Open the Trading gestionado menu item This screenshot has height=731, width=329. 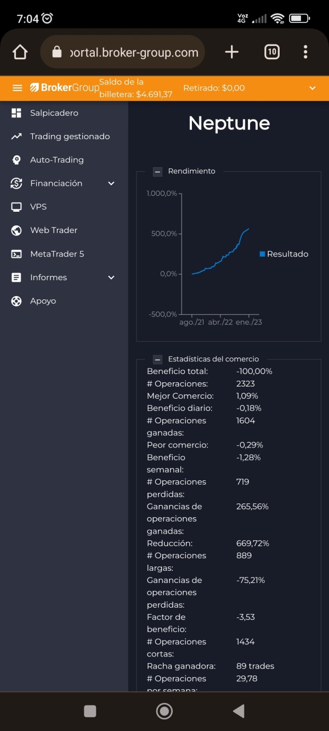pos(70,137)
